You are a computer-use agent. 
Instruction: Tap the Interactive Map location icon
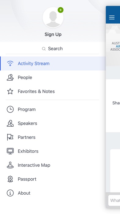pos(10,165)
